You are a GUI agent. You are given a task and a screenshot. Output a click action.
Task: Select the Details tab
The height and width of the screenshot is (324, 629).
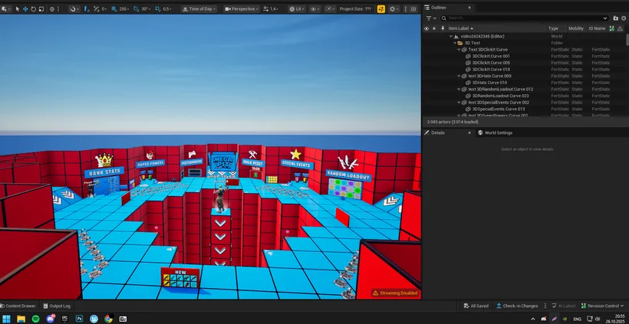point(438,133)
